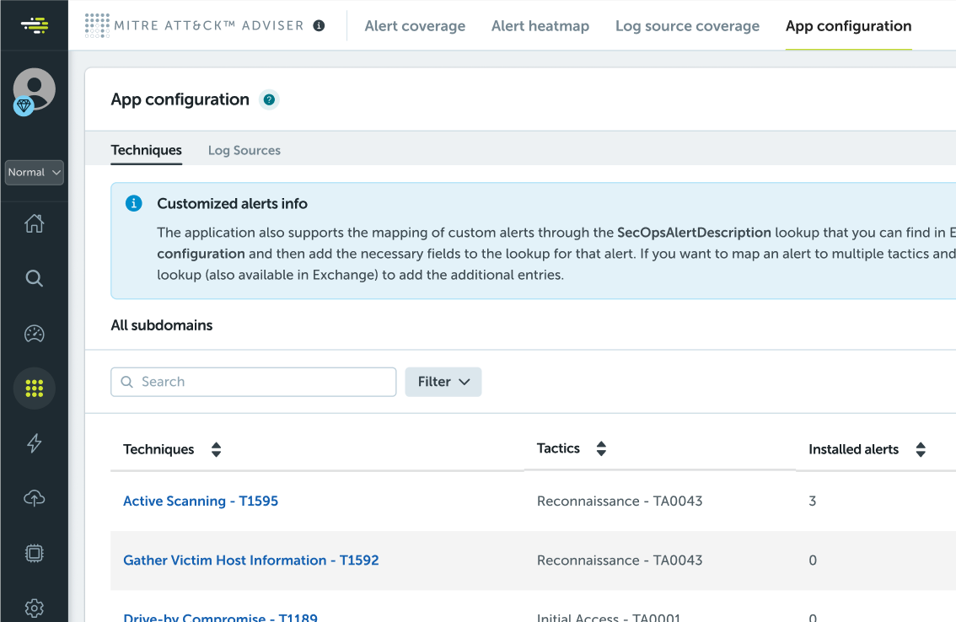Select the Search icon in the left sidebar
The image size is (956, 622).
[x=34, y=278]
